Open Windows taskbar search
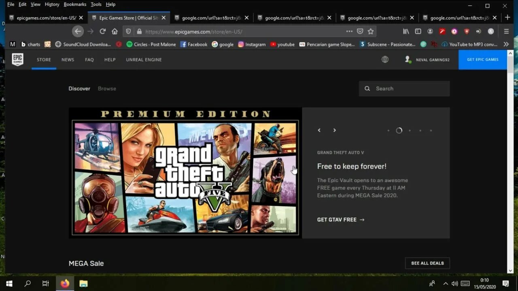The height and width of the screenshot is (291, 518). click(28, 283)
